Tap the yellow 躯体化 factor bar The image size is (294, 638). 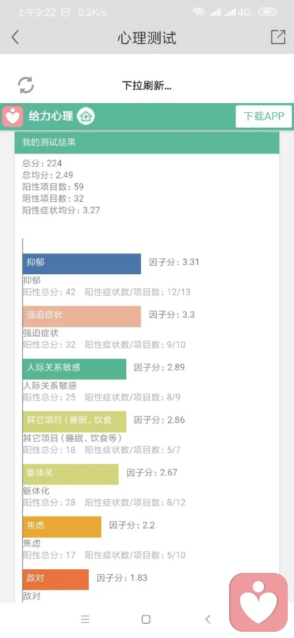(70, 474)
